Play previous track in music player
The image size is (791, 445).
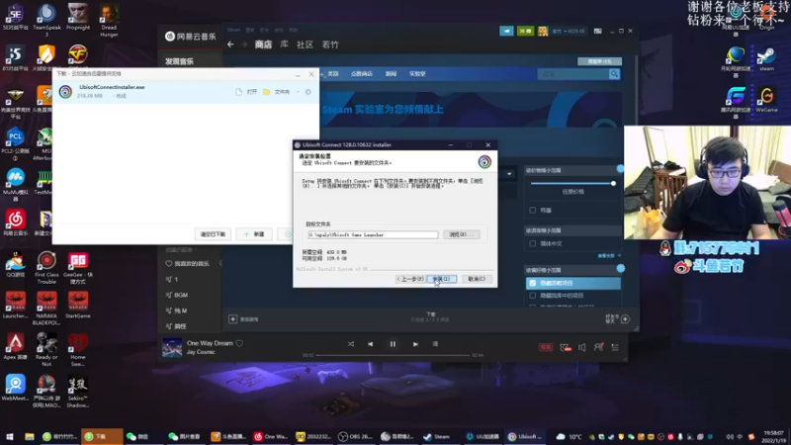click(x=370, y=344)
